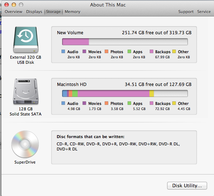Click the blue Audio swatch under New Volume
The height and width of the screenshot is (196, 214).
coord(63,51)
